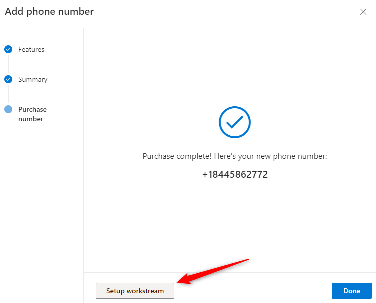Screen dimensions: 376x303
Task: Click 'Here's your new phone number:' text
Action: 271,156
